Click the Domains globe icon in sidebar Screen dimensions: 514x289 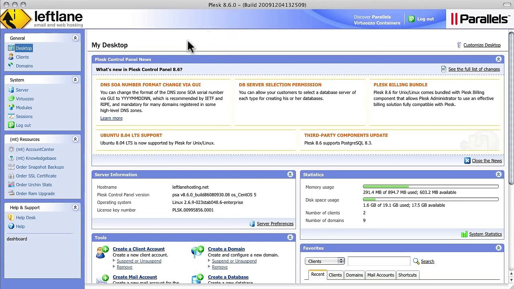[x=11, y=66]
